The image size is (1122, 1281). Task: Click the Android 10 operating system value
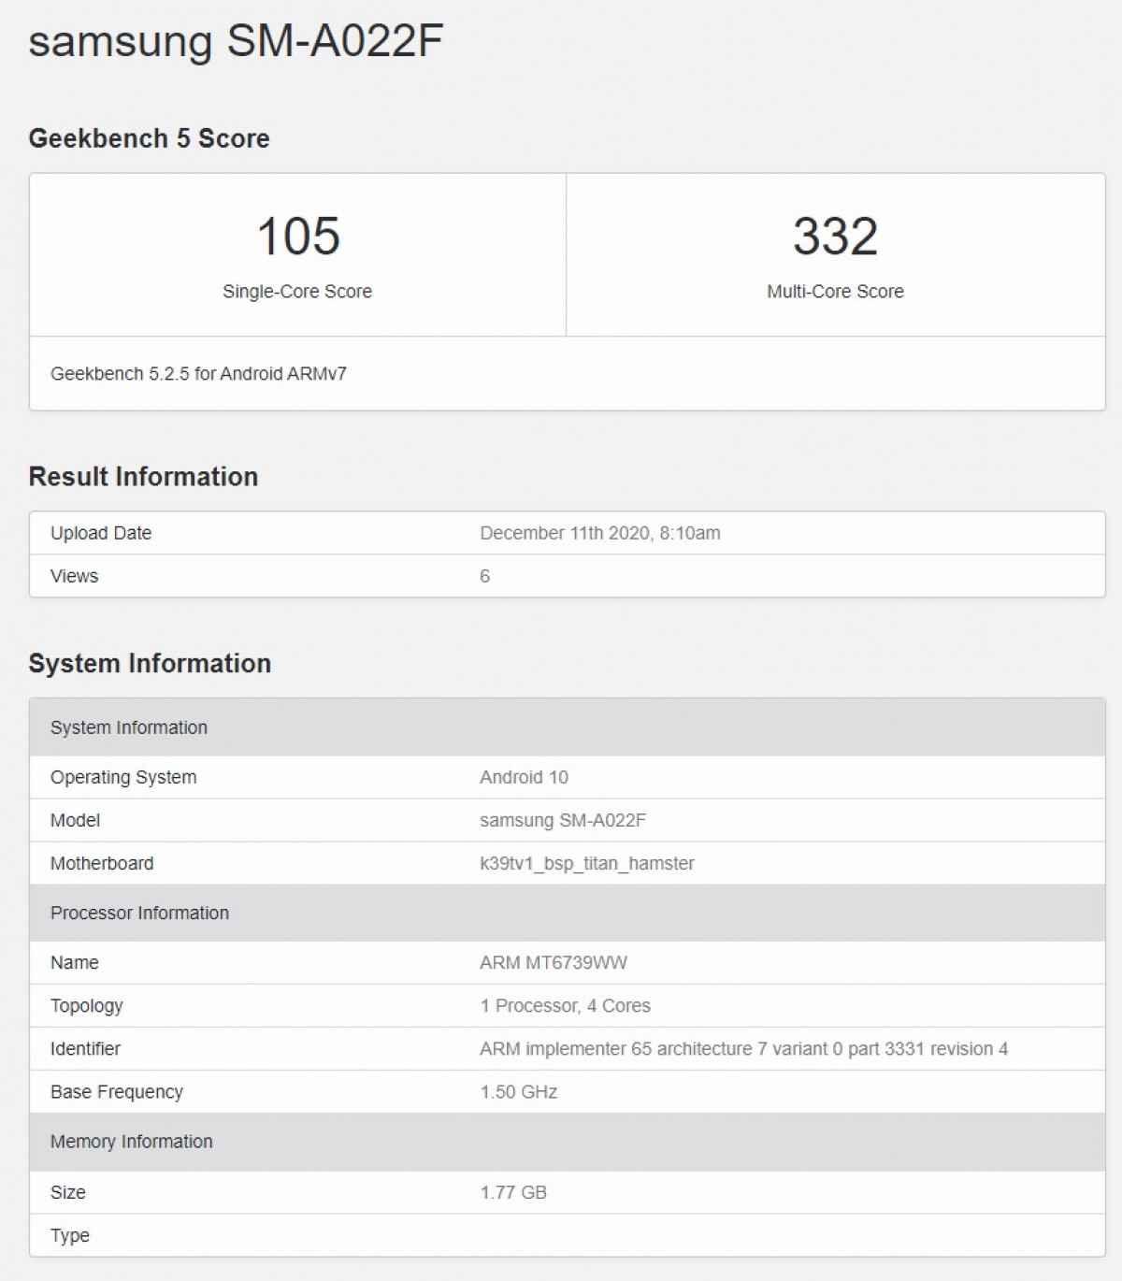point(524,777)
